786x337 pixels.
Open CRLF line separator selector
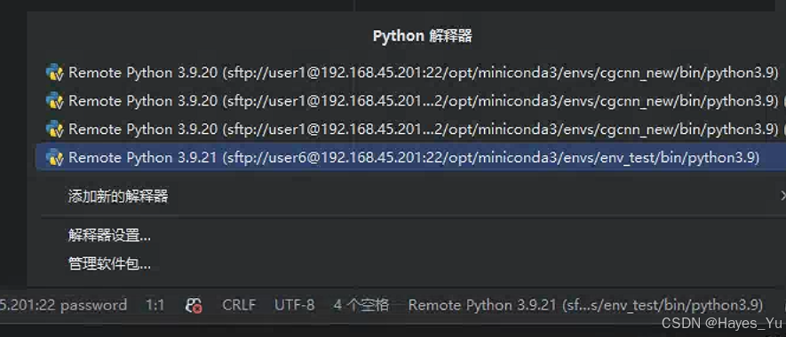click(x=239, y=305)
